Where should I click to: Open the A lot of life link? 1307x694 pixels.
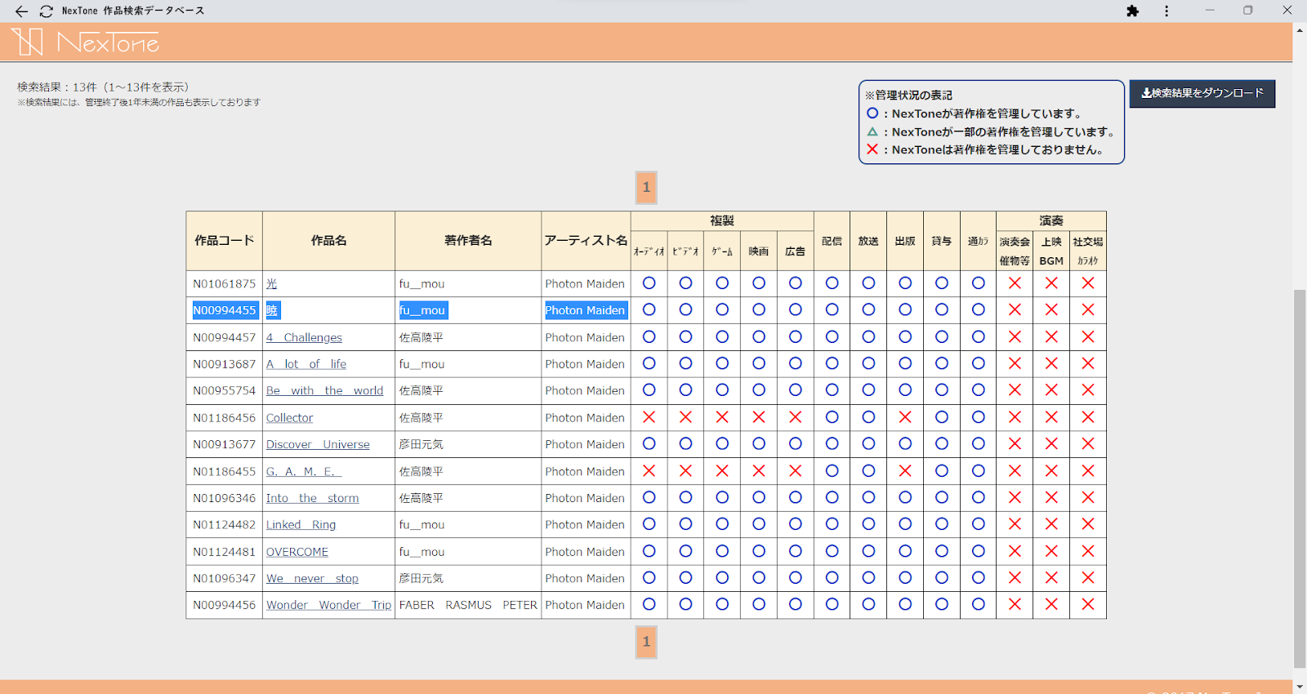coord(306,364)
